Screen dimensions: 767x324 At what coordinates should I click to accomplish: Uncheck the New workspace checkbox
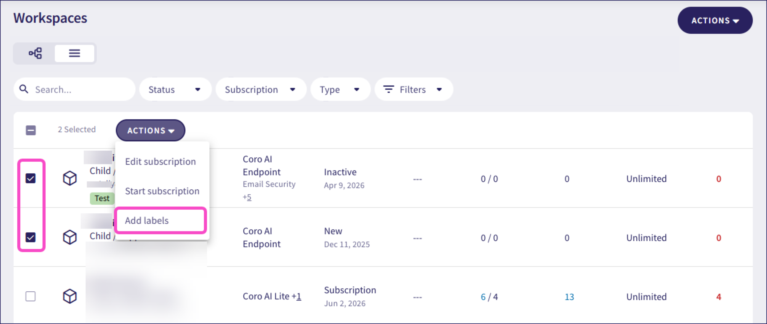(x=30, y=237)
